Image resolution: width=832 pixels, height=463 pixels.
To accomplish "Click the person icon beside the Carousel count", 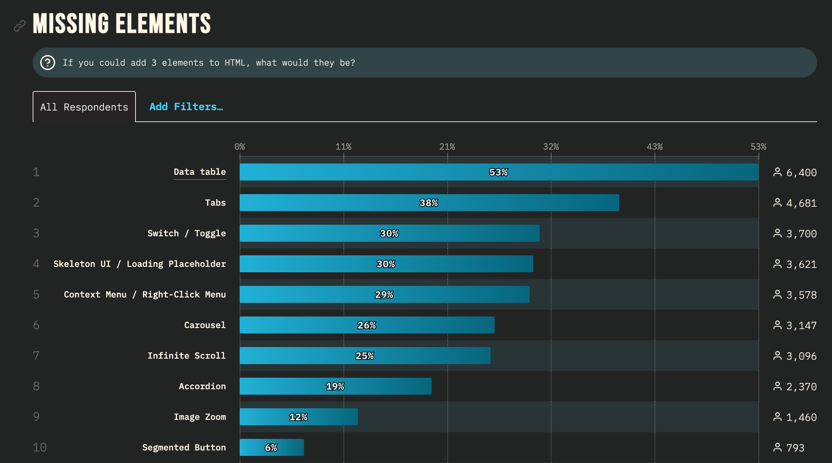I will pos(778,325).
